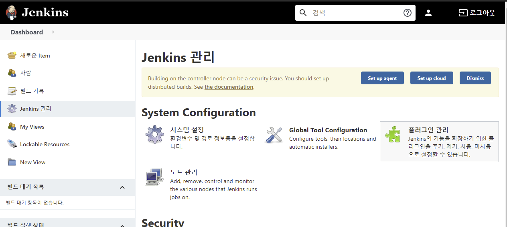Image resolution: width=507 pixels, height=227 pixels.
Task: Click the New View folder icon
Action: (x=12, y=162)
